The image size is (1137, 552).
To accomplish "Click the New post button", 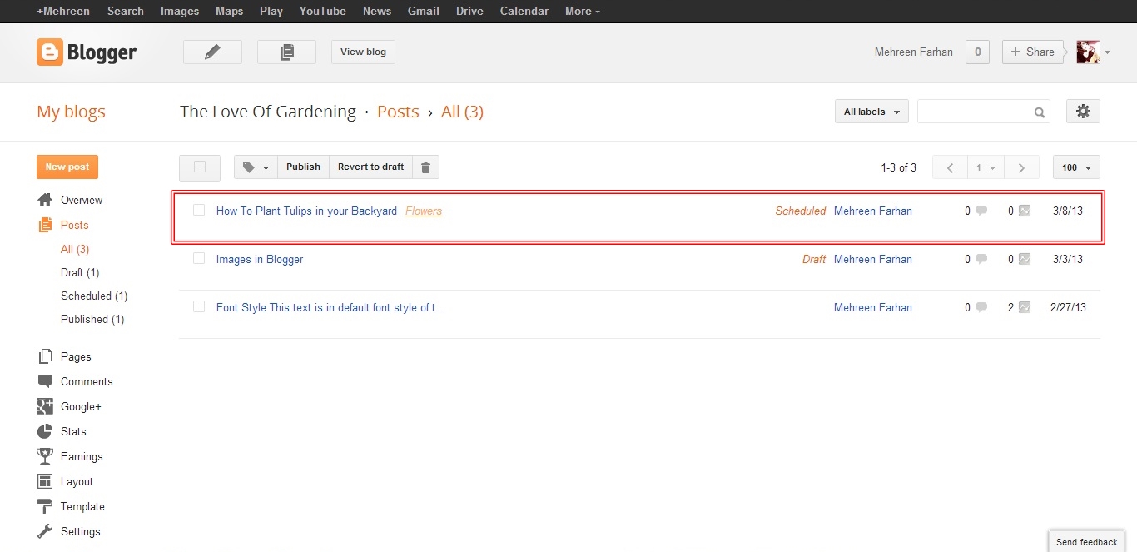I will tap(67, 167).
